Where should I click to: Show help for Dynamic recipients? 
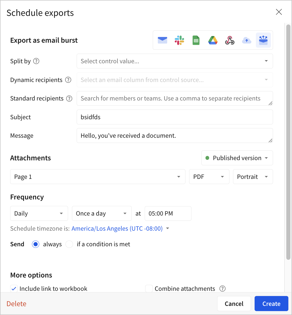click(68, 80)
